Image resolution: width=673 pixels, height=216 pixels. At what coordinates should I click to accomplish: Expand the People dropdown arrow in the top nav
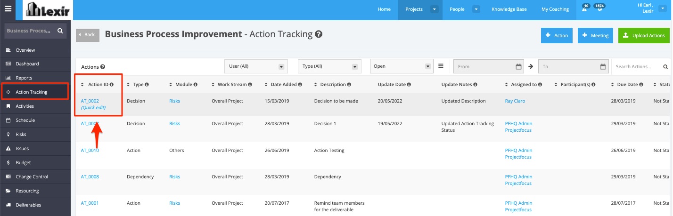click(x=476, y=9)
